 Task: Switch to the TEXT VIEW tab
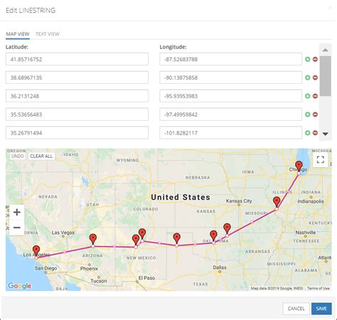48,34
